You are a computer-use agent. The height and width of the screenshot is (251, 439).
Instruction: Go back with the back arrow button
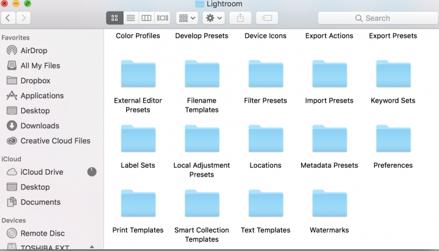coord(8,18)
